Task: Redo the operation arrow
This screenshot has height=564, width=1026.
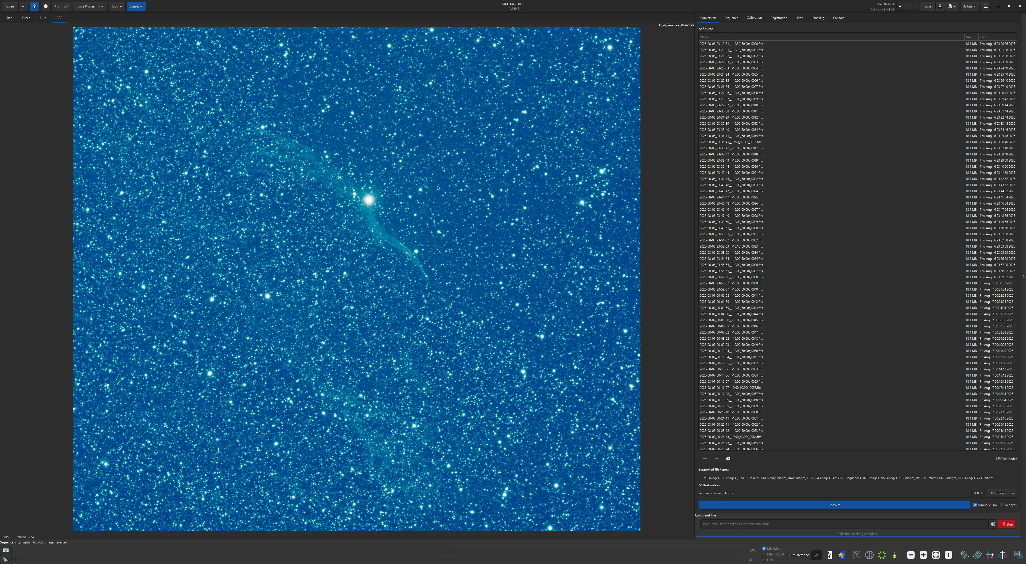Action: [67, 6]
